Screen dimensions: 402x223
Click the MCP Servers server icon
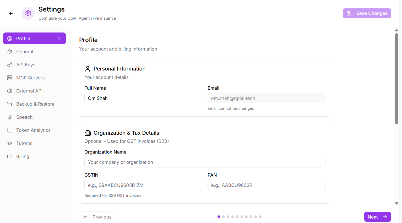(x=10, y=78)
